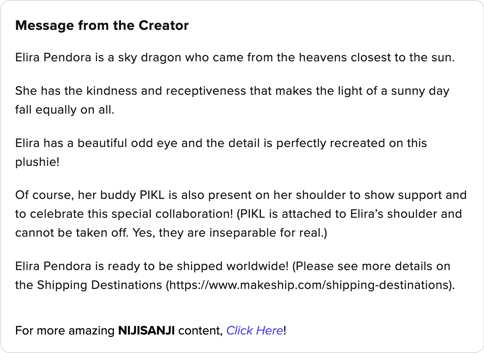The image size is (484, 353).
Task: Click the line 'fall equally on all.'
Action: pos(64,110)
